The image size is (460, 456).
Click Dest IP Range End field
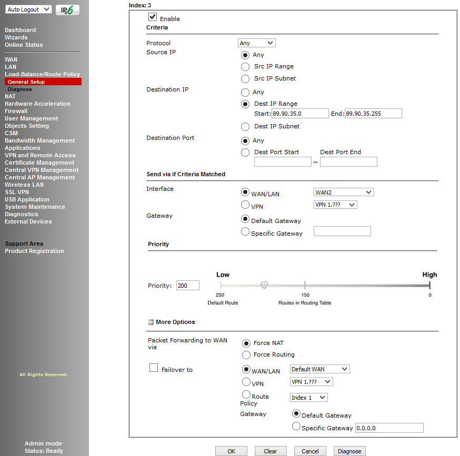pos(373,114)
